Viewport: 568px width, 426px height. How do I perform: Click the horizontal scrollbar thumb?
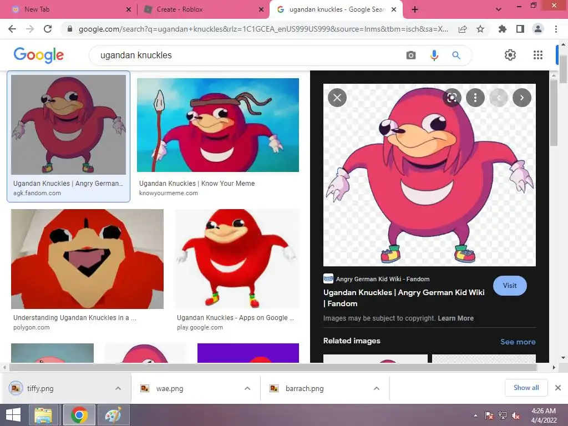click(273, 367)
